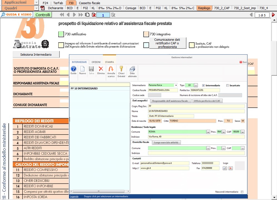Click the gray left arrow before 1 di 5
The height and width of the screenshot is (200, 277).
coord(251,15)
